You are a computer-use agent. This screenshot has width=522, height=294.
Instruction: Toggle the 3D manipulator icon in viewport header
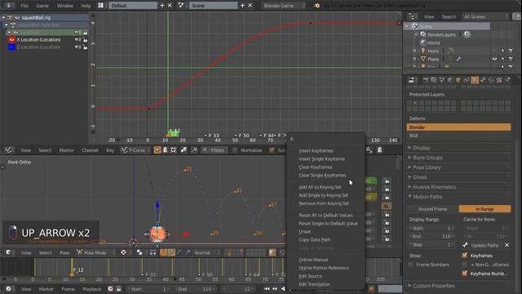163,252
